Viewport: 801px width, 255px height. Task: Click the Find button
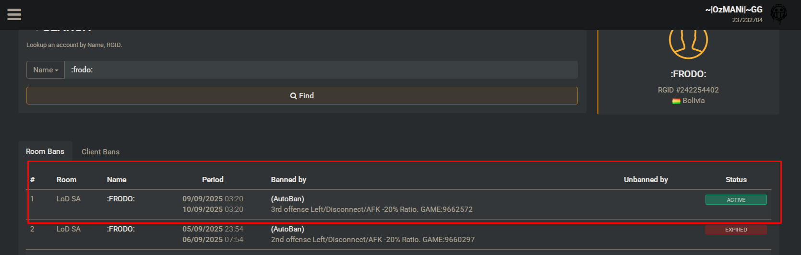pos(302,96)
